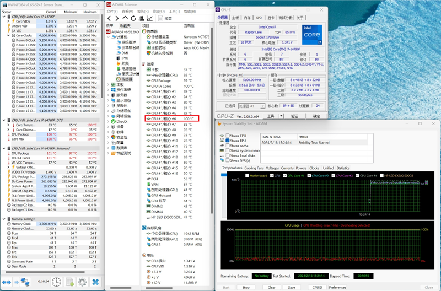
Task: Expand the 操作系统 tree node in AIDA64
Action: coord(109,89)
